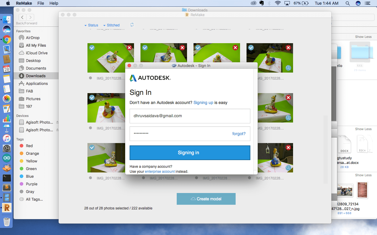The width and height of the screenshot is (377, 235).
Task: Remove second top-row photo with red X
Action: click(x=182, y=48)
